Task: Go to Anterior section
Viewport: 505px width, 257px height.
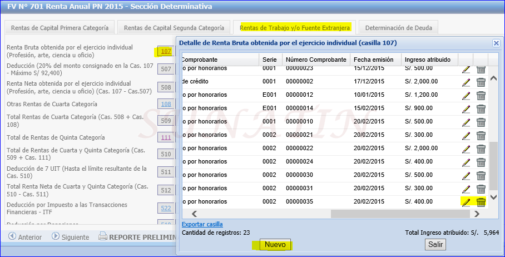Action: [25, 237]
